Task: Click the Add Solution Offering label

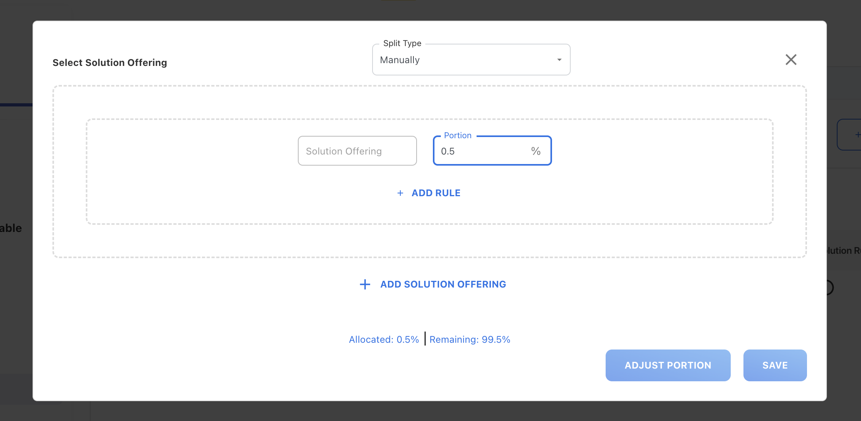Action: 443,284
